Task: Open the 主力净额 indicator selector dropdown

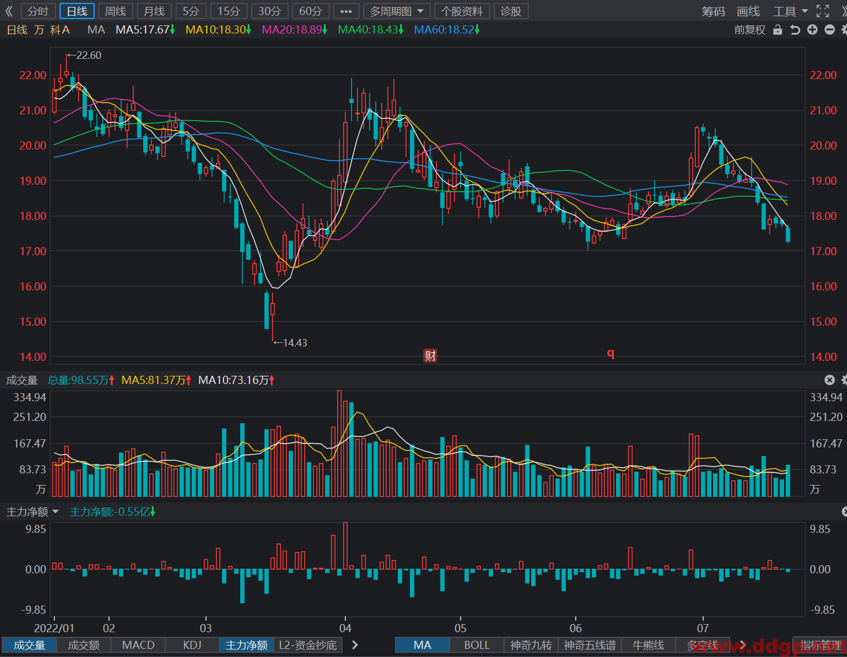Action: tap(32, 512)
